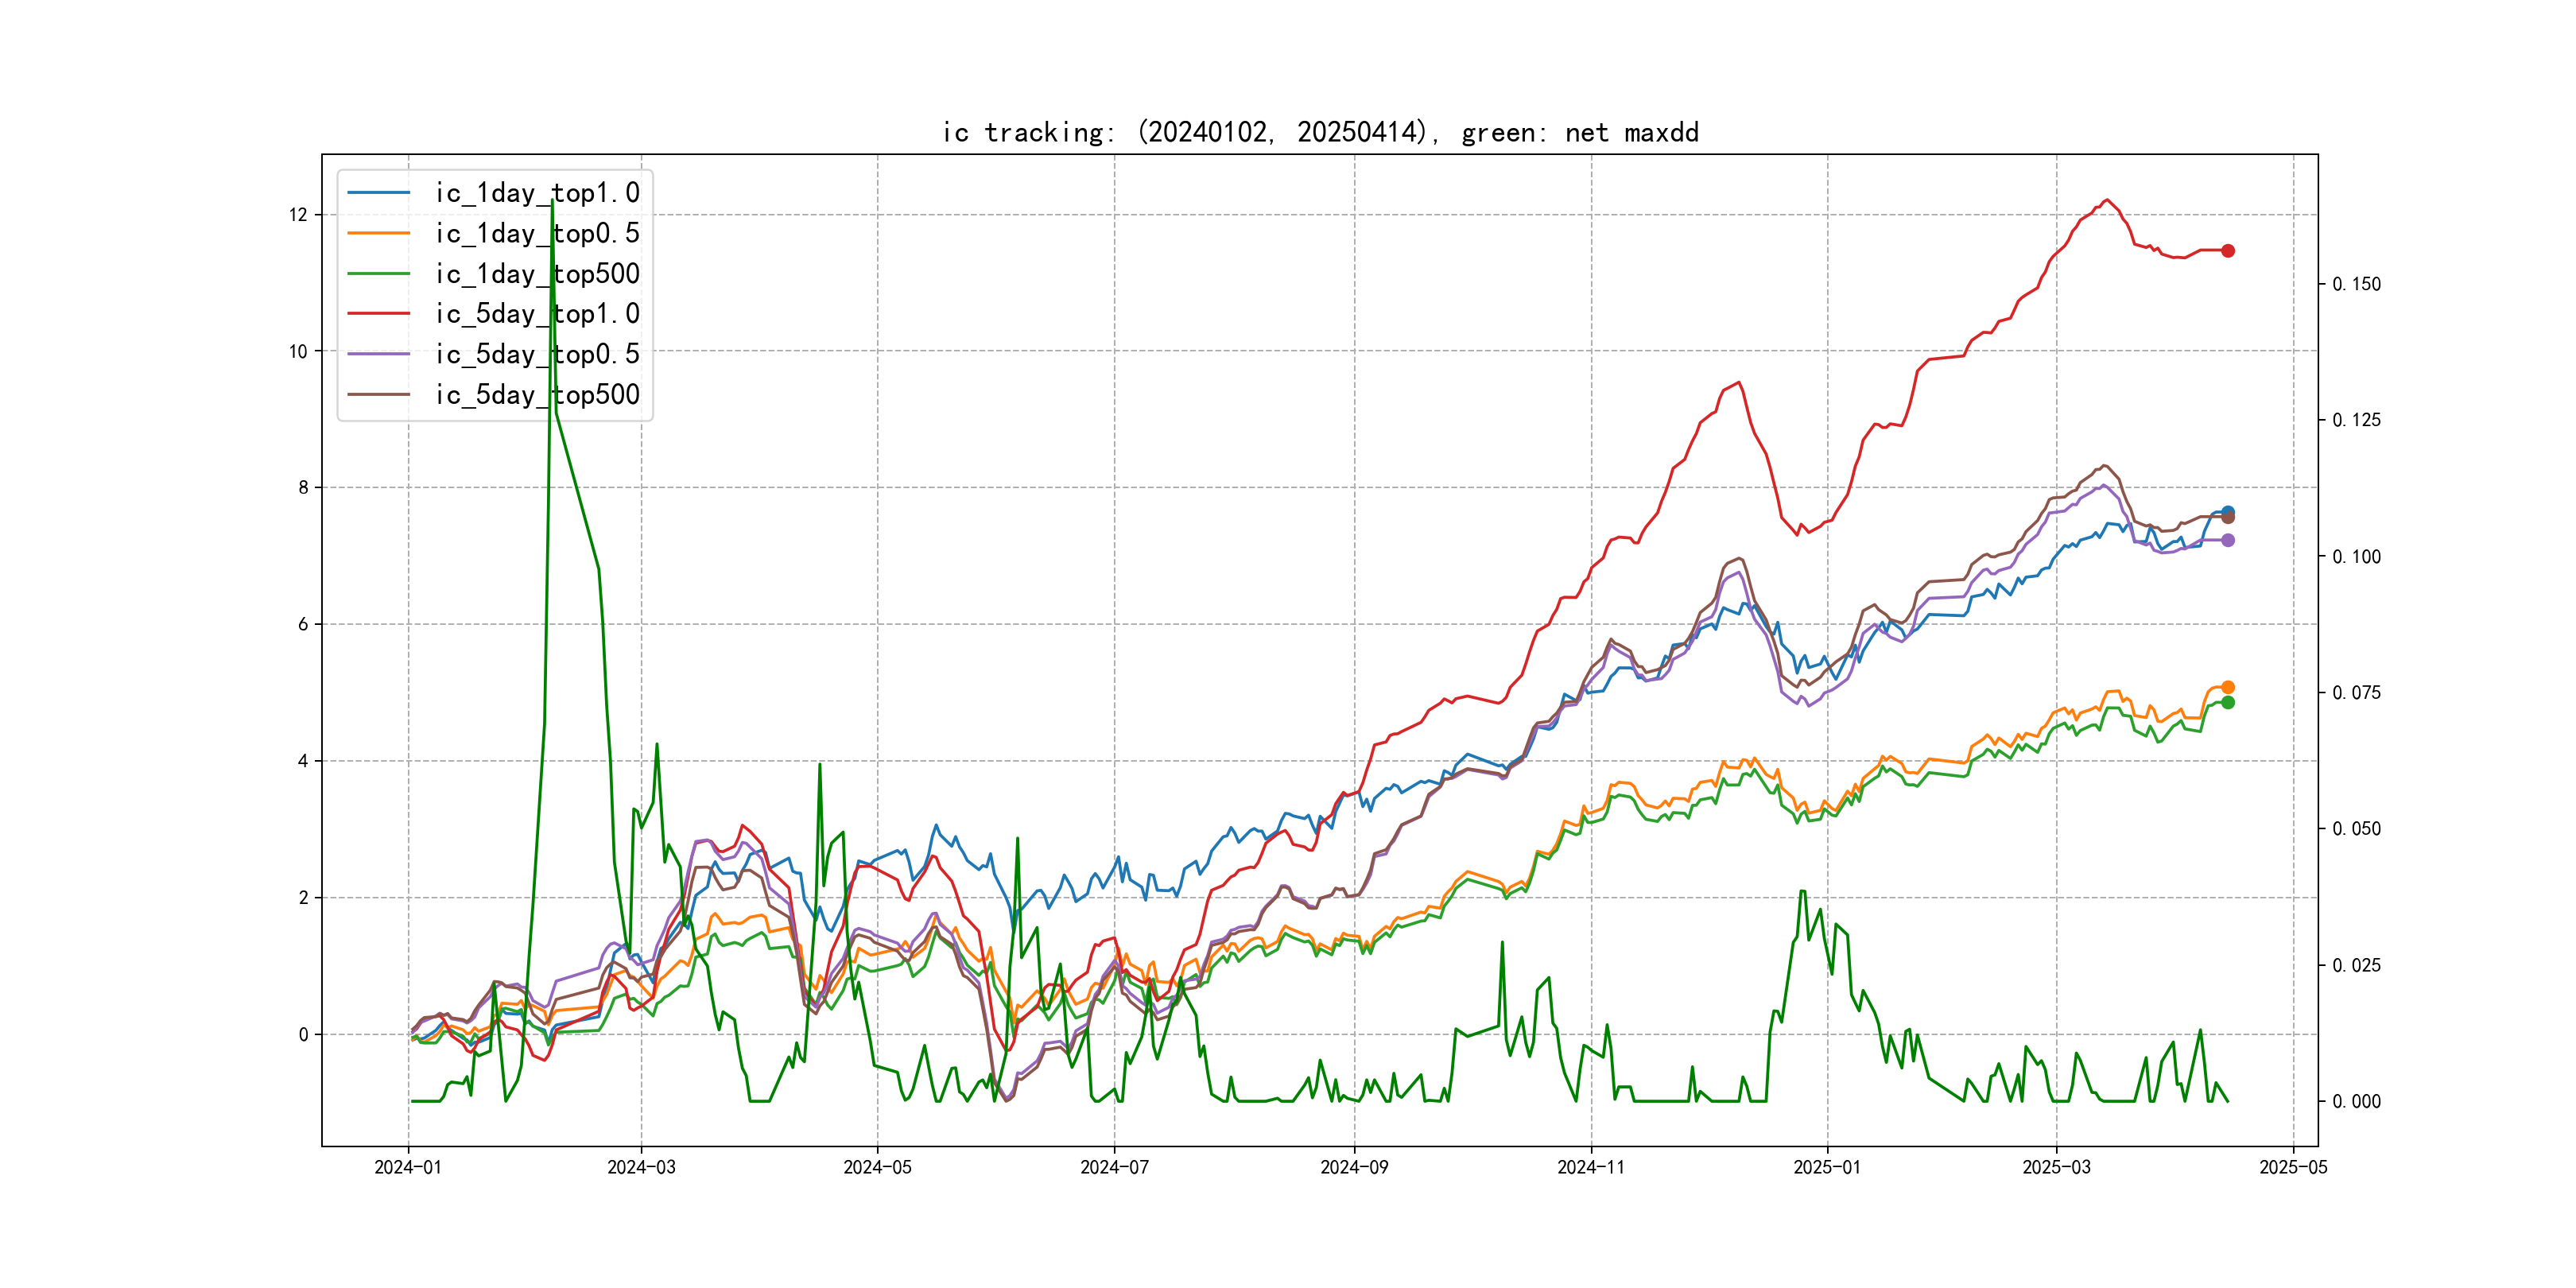
Task: Click the orange endpoint dot of ic_1day_top0.5
Action: pos(2227,687)
